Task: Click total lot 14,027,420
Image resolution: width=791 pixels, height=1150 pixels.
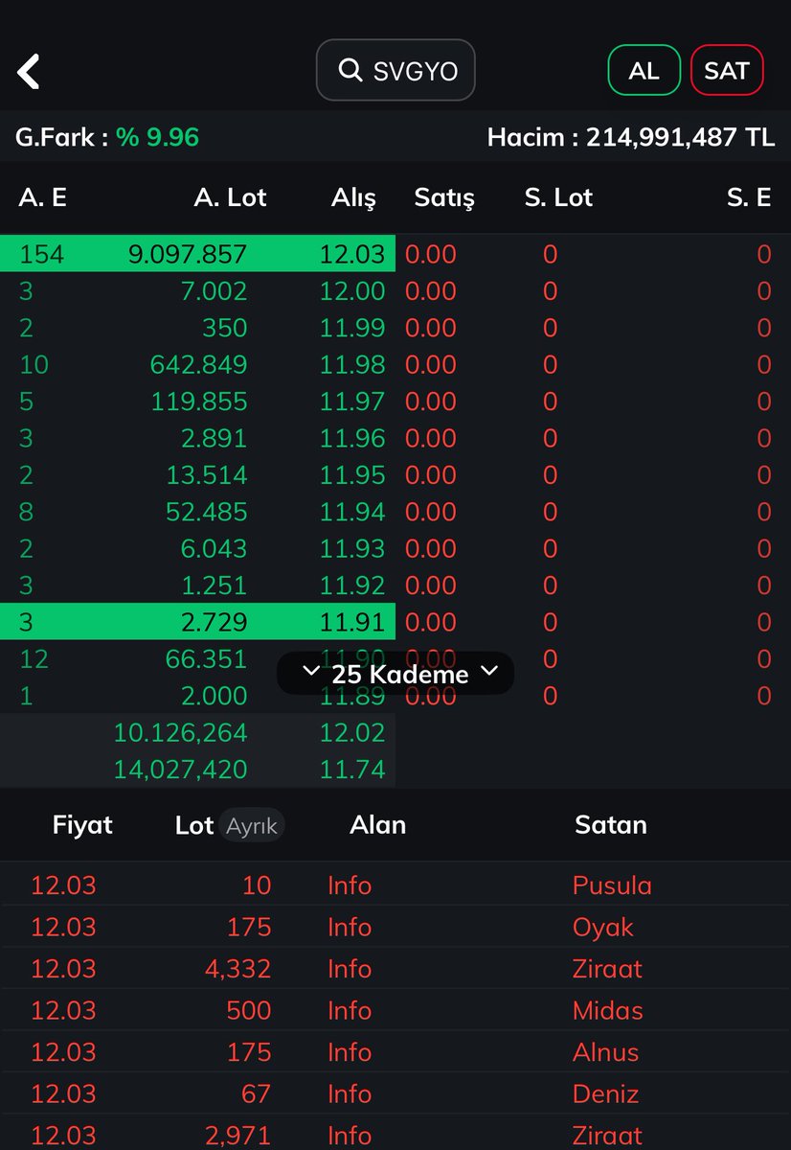Action: [180, 769]
